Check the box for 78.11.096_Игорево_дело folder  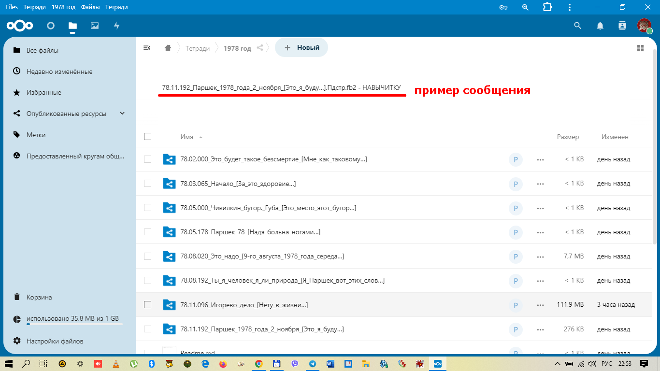148,305
